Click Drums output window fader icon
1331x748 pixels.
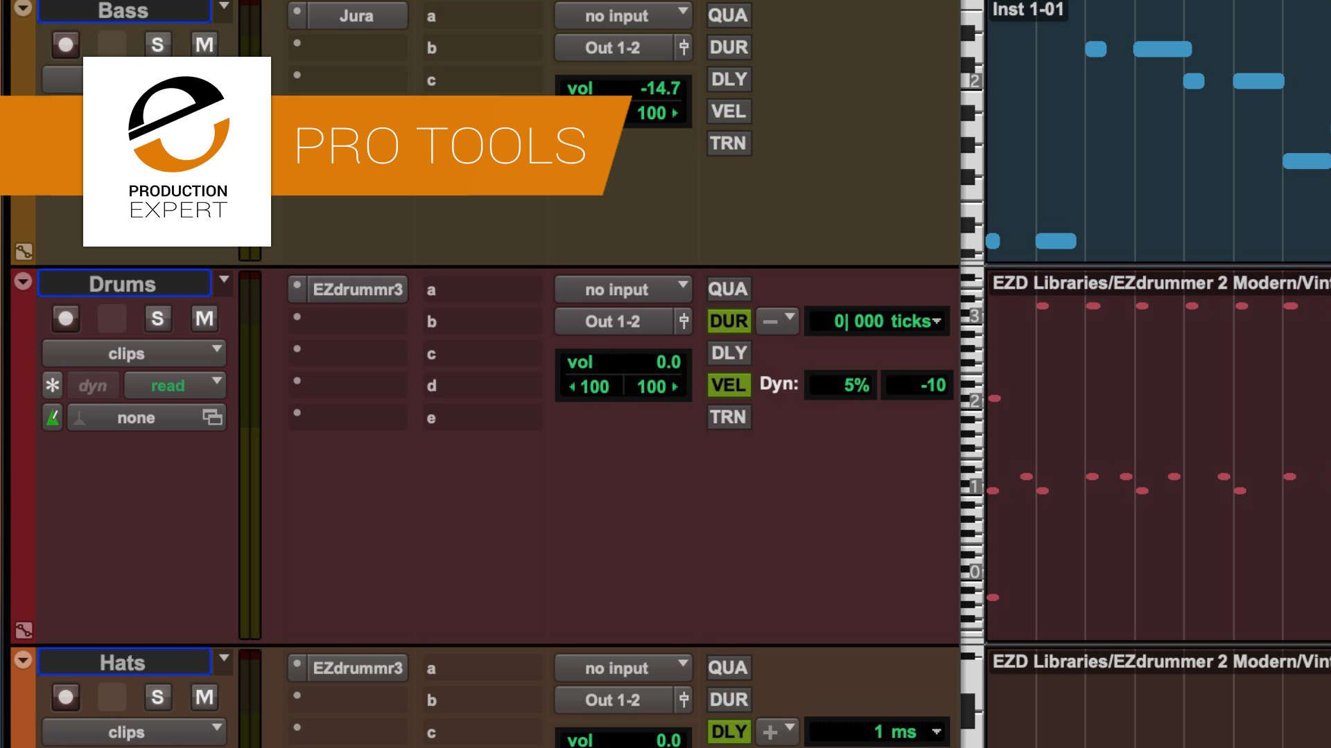pyautogui.click(x=684, y=321)
